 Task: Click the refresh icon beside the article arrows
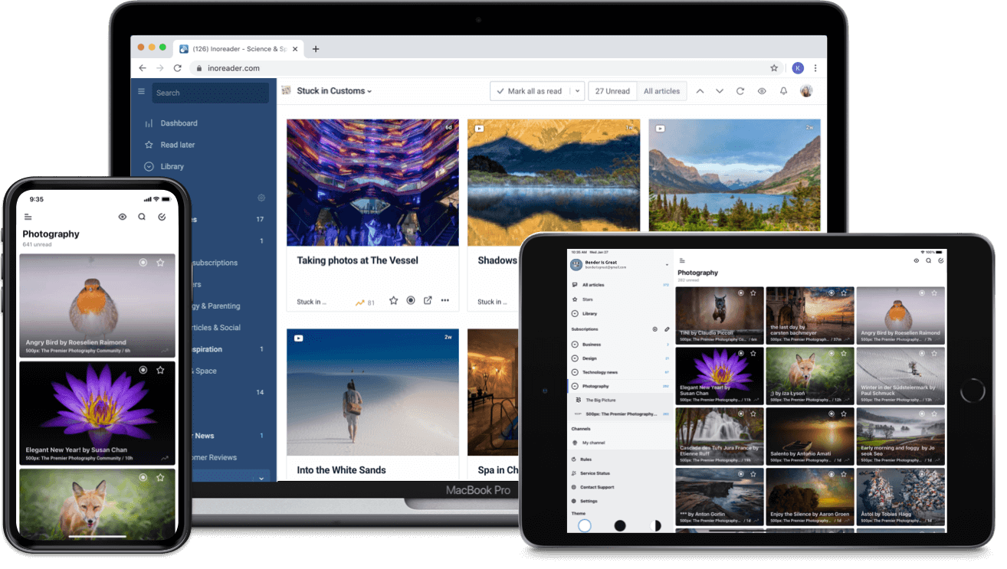pos(740,91)
